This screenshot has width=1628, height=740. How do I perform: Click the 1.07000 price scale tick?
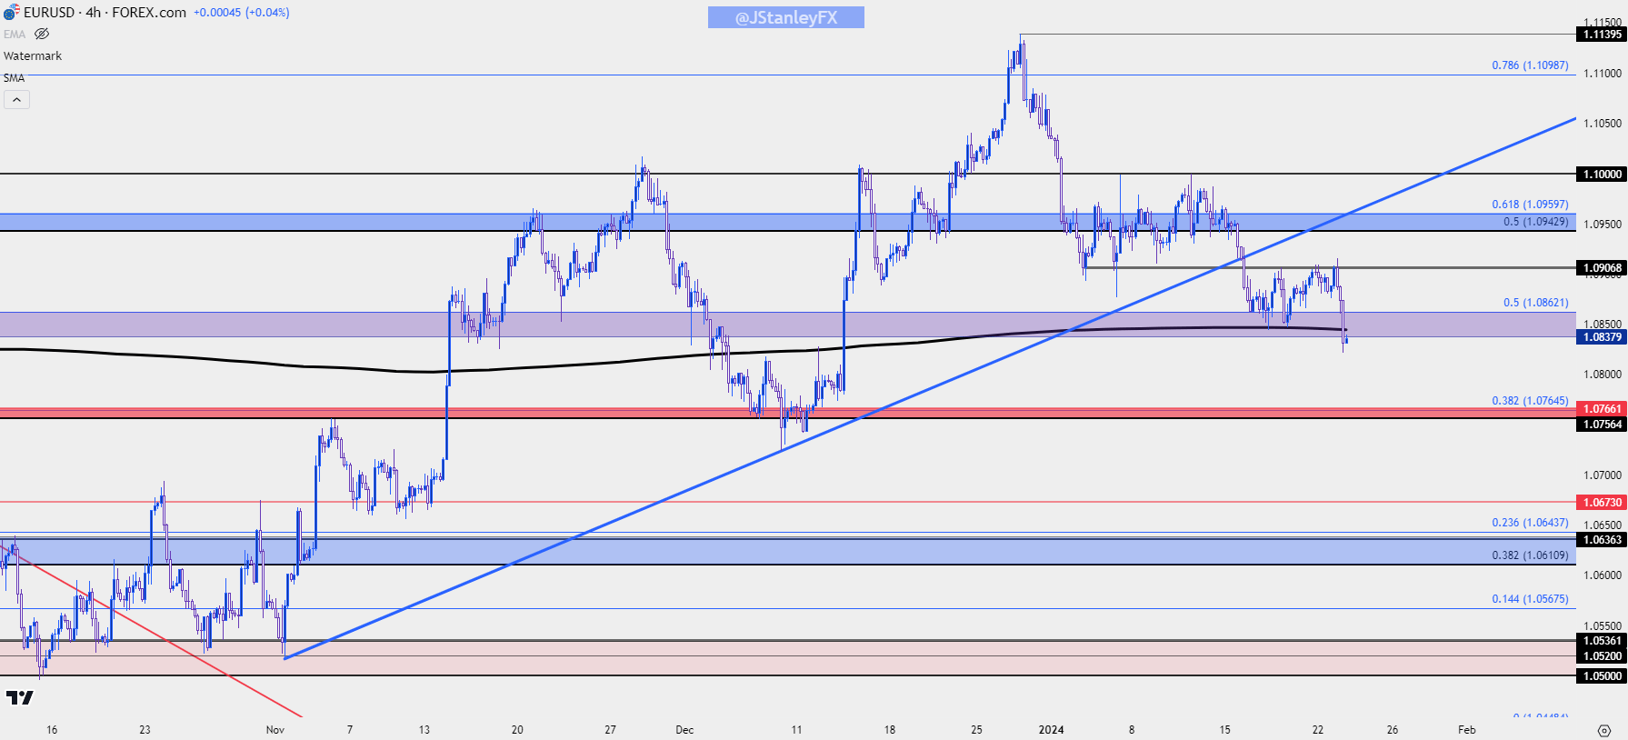point(1603,475)
